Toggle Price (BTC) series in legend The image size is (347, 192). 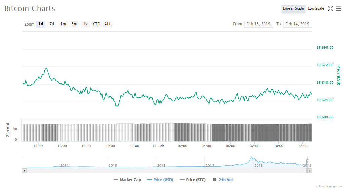[193, 180]
